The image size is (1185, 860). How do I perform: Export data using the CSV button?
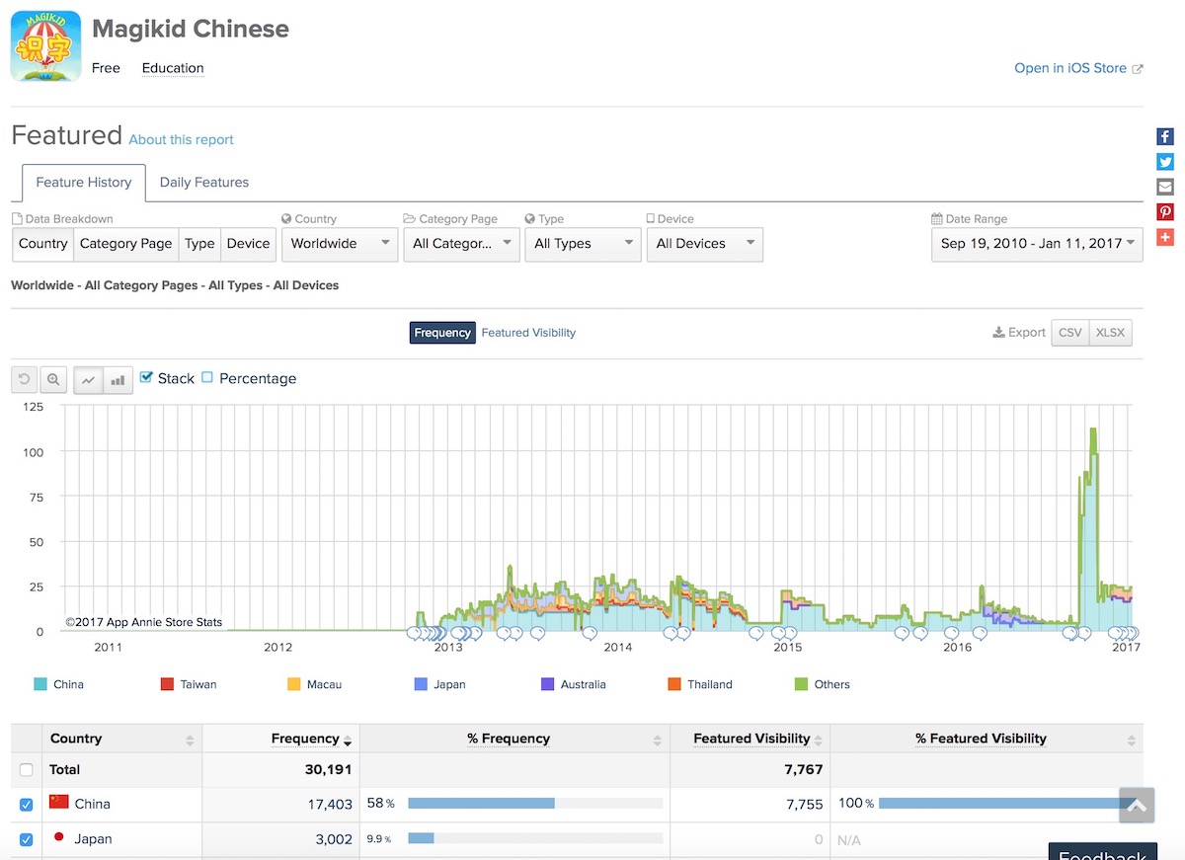[1070, 333]
